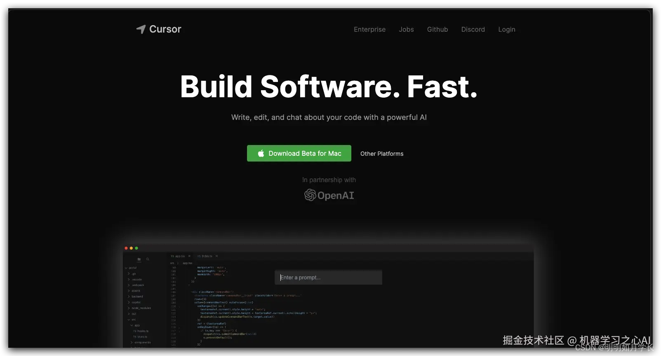Expand the out folder

[x=132, y=314]
